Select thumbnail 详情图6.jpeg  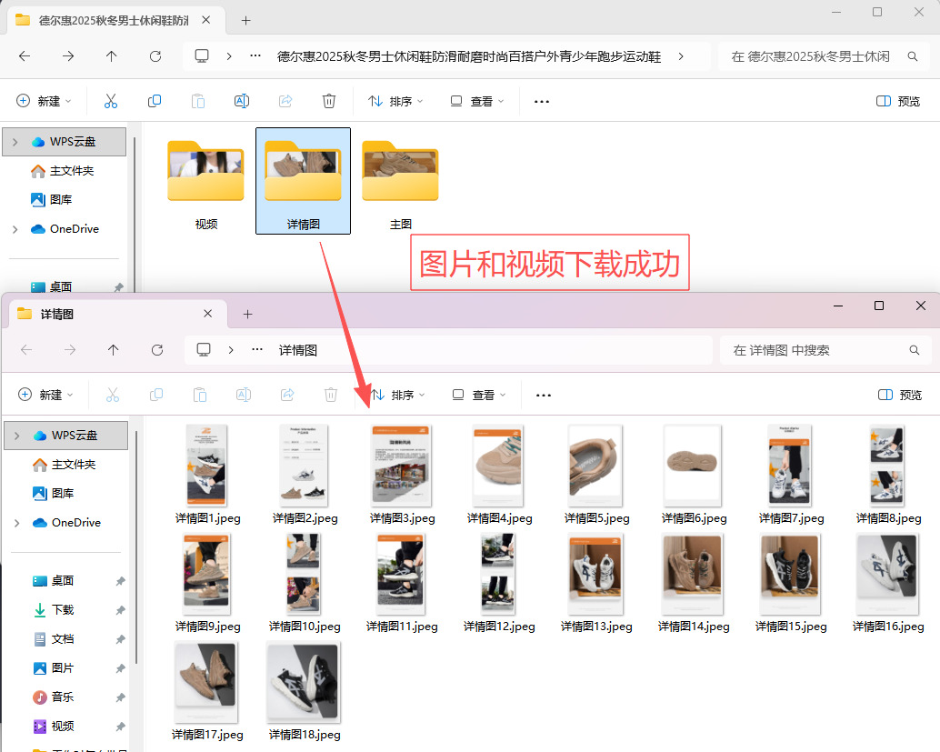pyautogui.click(x=694, y=475)
